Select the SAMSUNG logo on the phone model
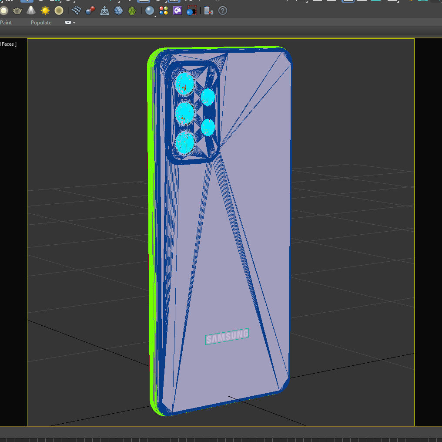This screenshot has height=442, width=442. [x=227, y=336]
